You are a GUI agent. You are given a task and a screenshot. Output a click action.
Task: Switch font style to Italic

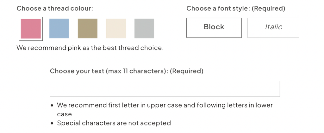coord(273,28)
